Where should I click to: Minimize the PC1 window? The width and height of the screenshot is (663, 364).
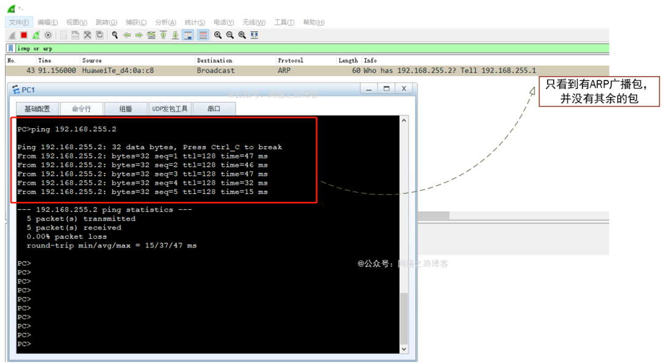[369, 89]
